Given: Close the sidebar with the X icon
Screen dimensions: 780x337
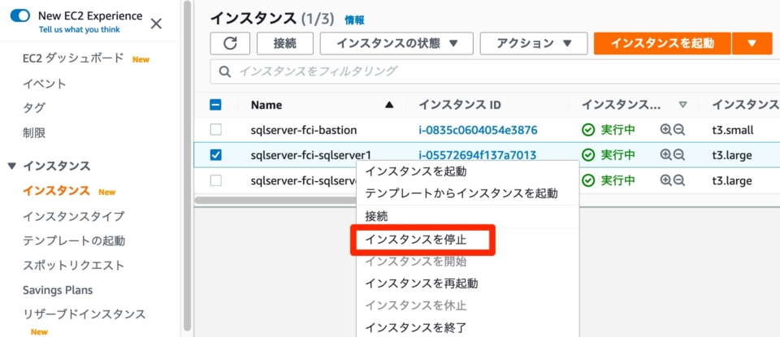Looking at the screenshot, I should coord(156,24).
